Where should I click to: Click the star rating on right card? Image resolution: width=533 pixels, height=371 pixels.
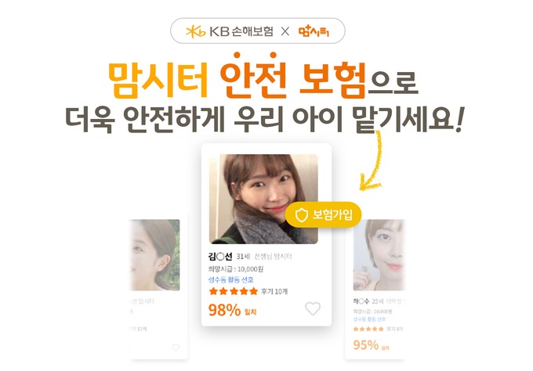click(368, 329)
